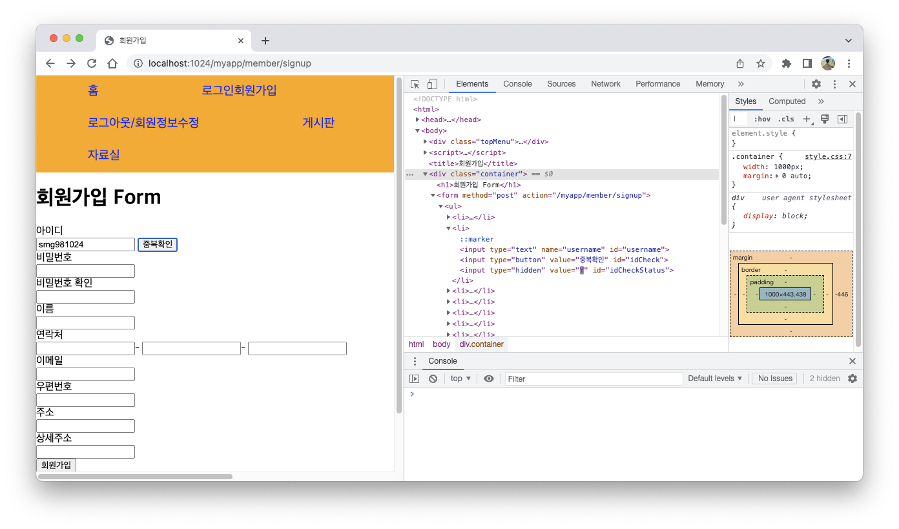899x529 pixels.
Task: Switch to the Elements tab
Action: (472, 84)
